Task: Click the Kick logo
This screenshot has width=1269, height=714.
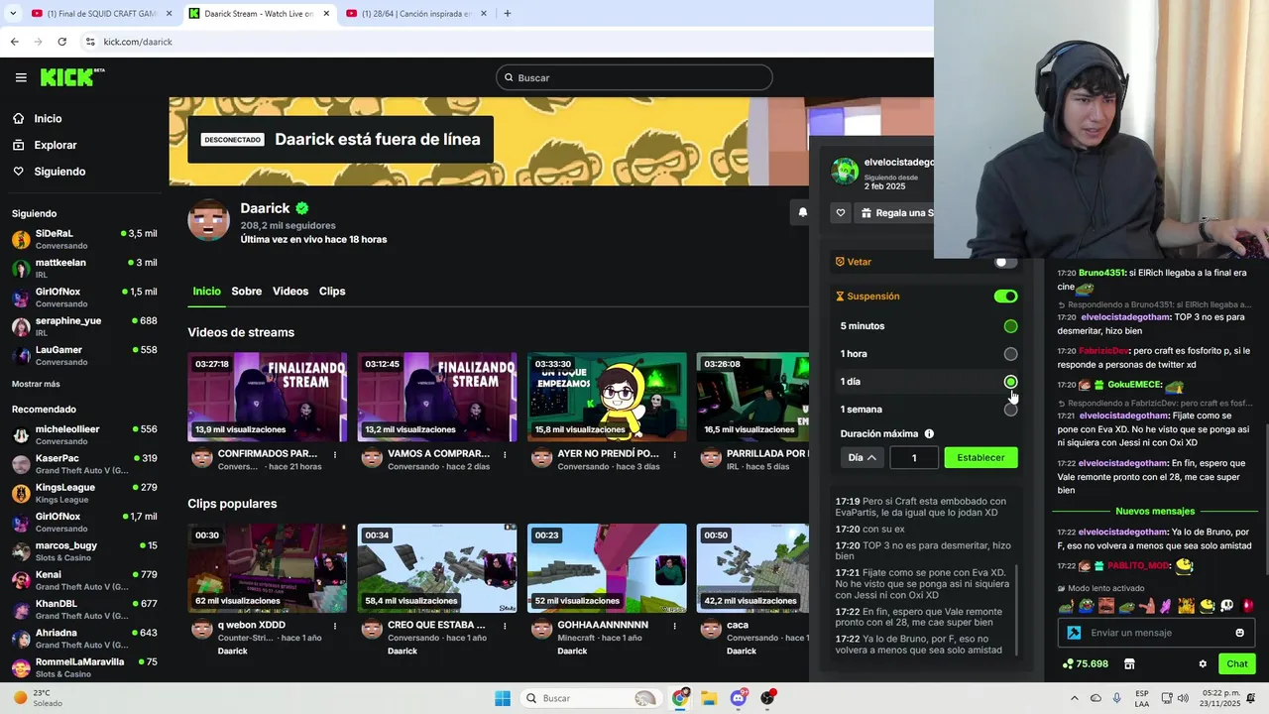Action: coord(72,77)
